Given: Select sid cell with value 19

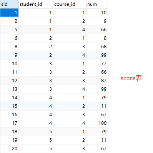Looking at the screenshot, I should point(9,140).
